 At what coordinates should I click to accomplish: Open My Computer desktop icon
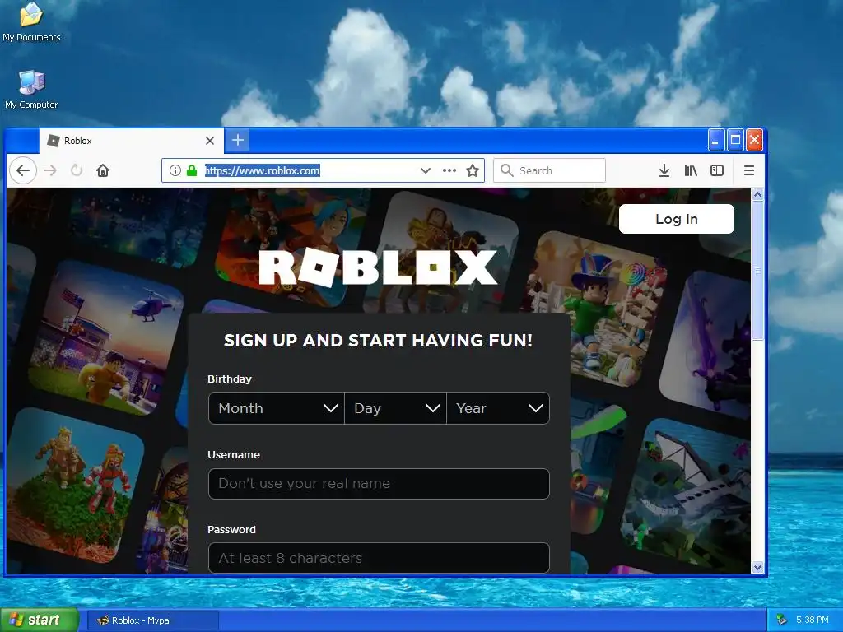point(31,89)
